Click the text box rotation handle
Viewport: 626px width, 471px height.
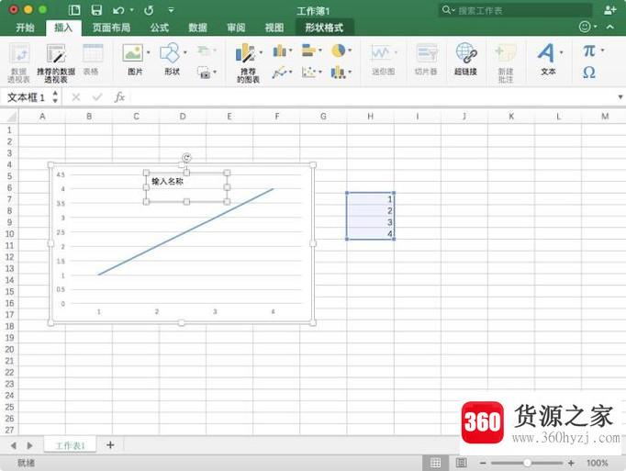[186, 157]
